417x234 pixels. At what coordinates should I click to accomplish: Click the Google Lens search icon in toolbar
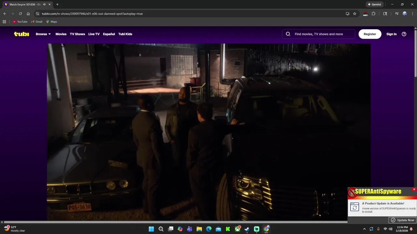385,14
